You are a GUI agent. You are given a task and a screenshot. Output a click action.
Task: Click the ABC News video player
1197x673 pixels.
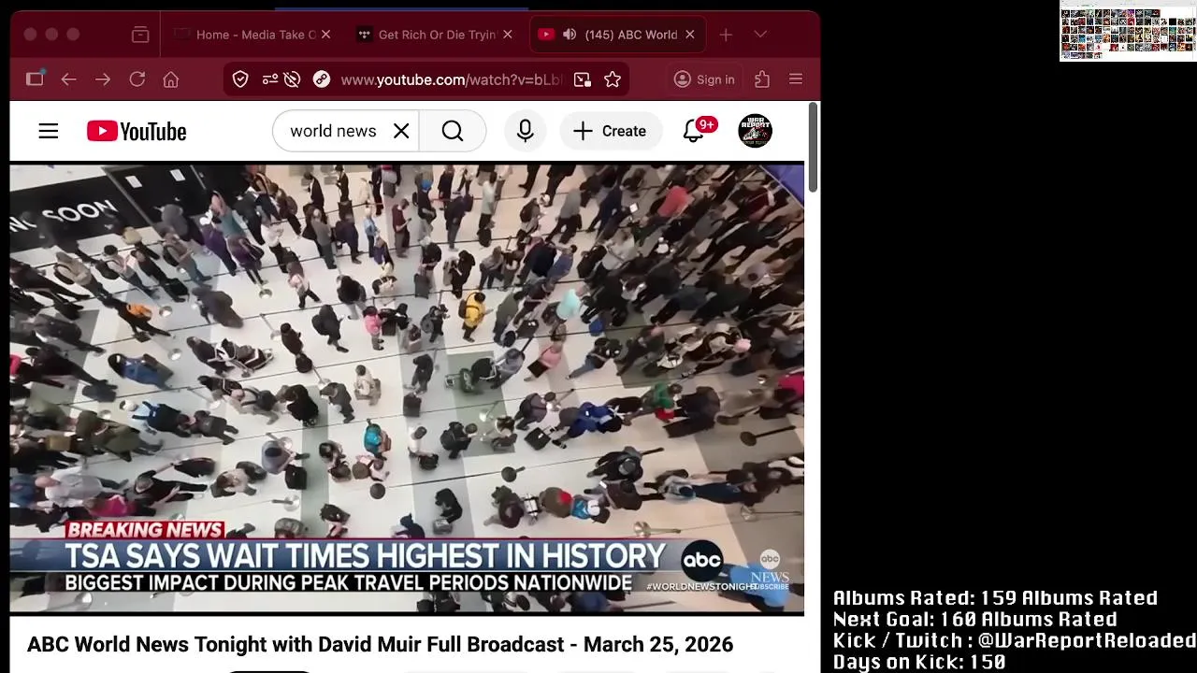pos(407,389)
